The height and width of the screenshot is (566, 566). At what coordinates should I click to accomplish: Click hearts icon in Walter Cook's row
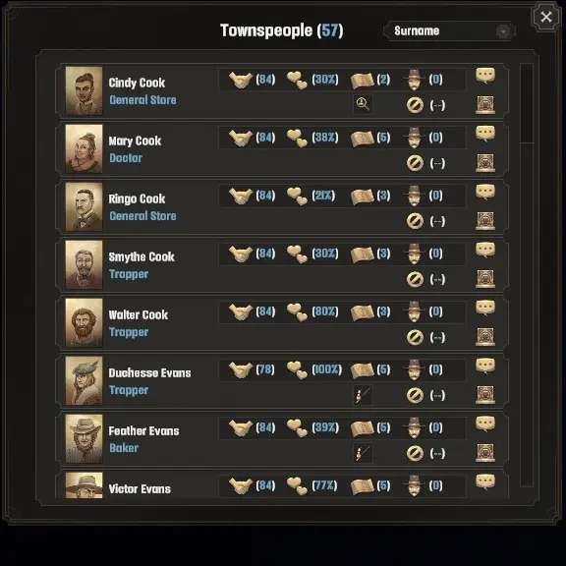coord(297,311)
